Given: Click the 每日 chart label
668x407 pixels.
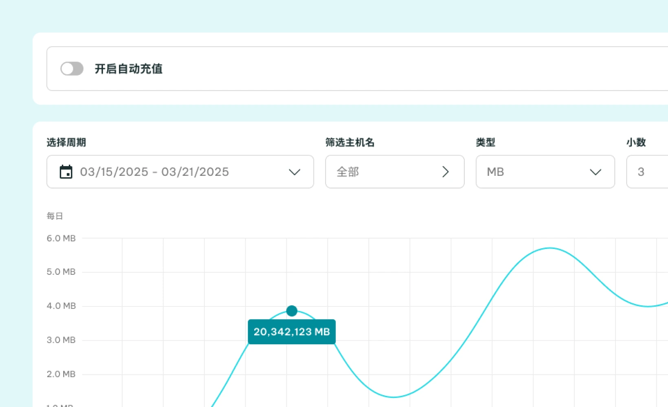Looking at the screenshot, I should [55, 216].
